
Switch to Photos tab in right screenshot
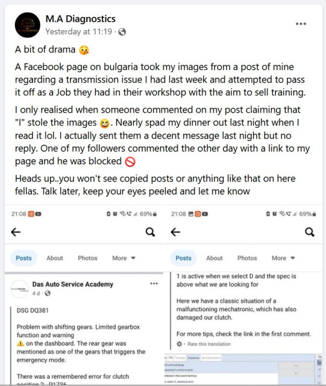(247, 258)
